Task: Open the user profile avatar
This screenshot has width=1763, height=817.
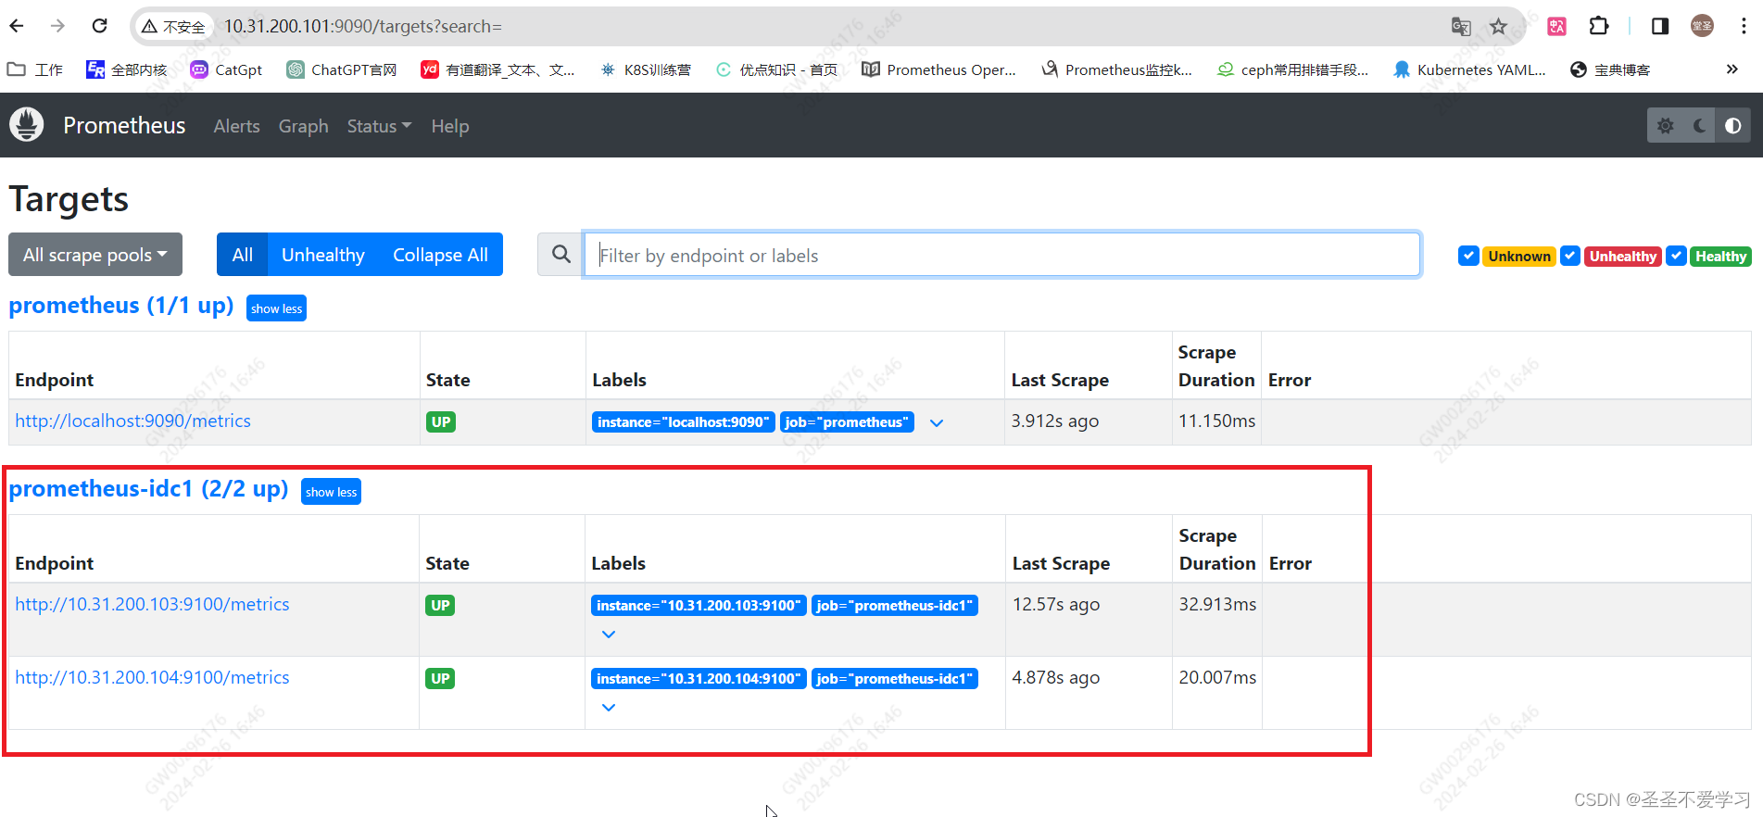Action: pos(1702,26)
